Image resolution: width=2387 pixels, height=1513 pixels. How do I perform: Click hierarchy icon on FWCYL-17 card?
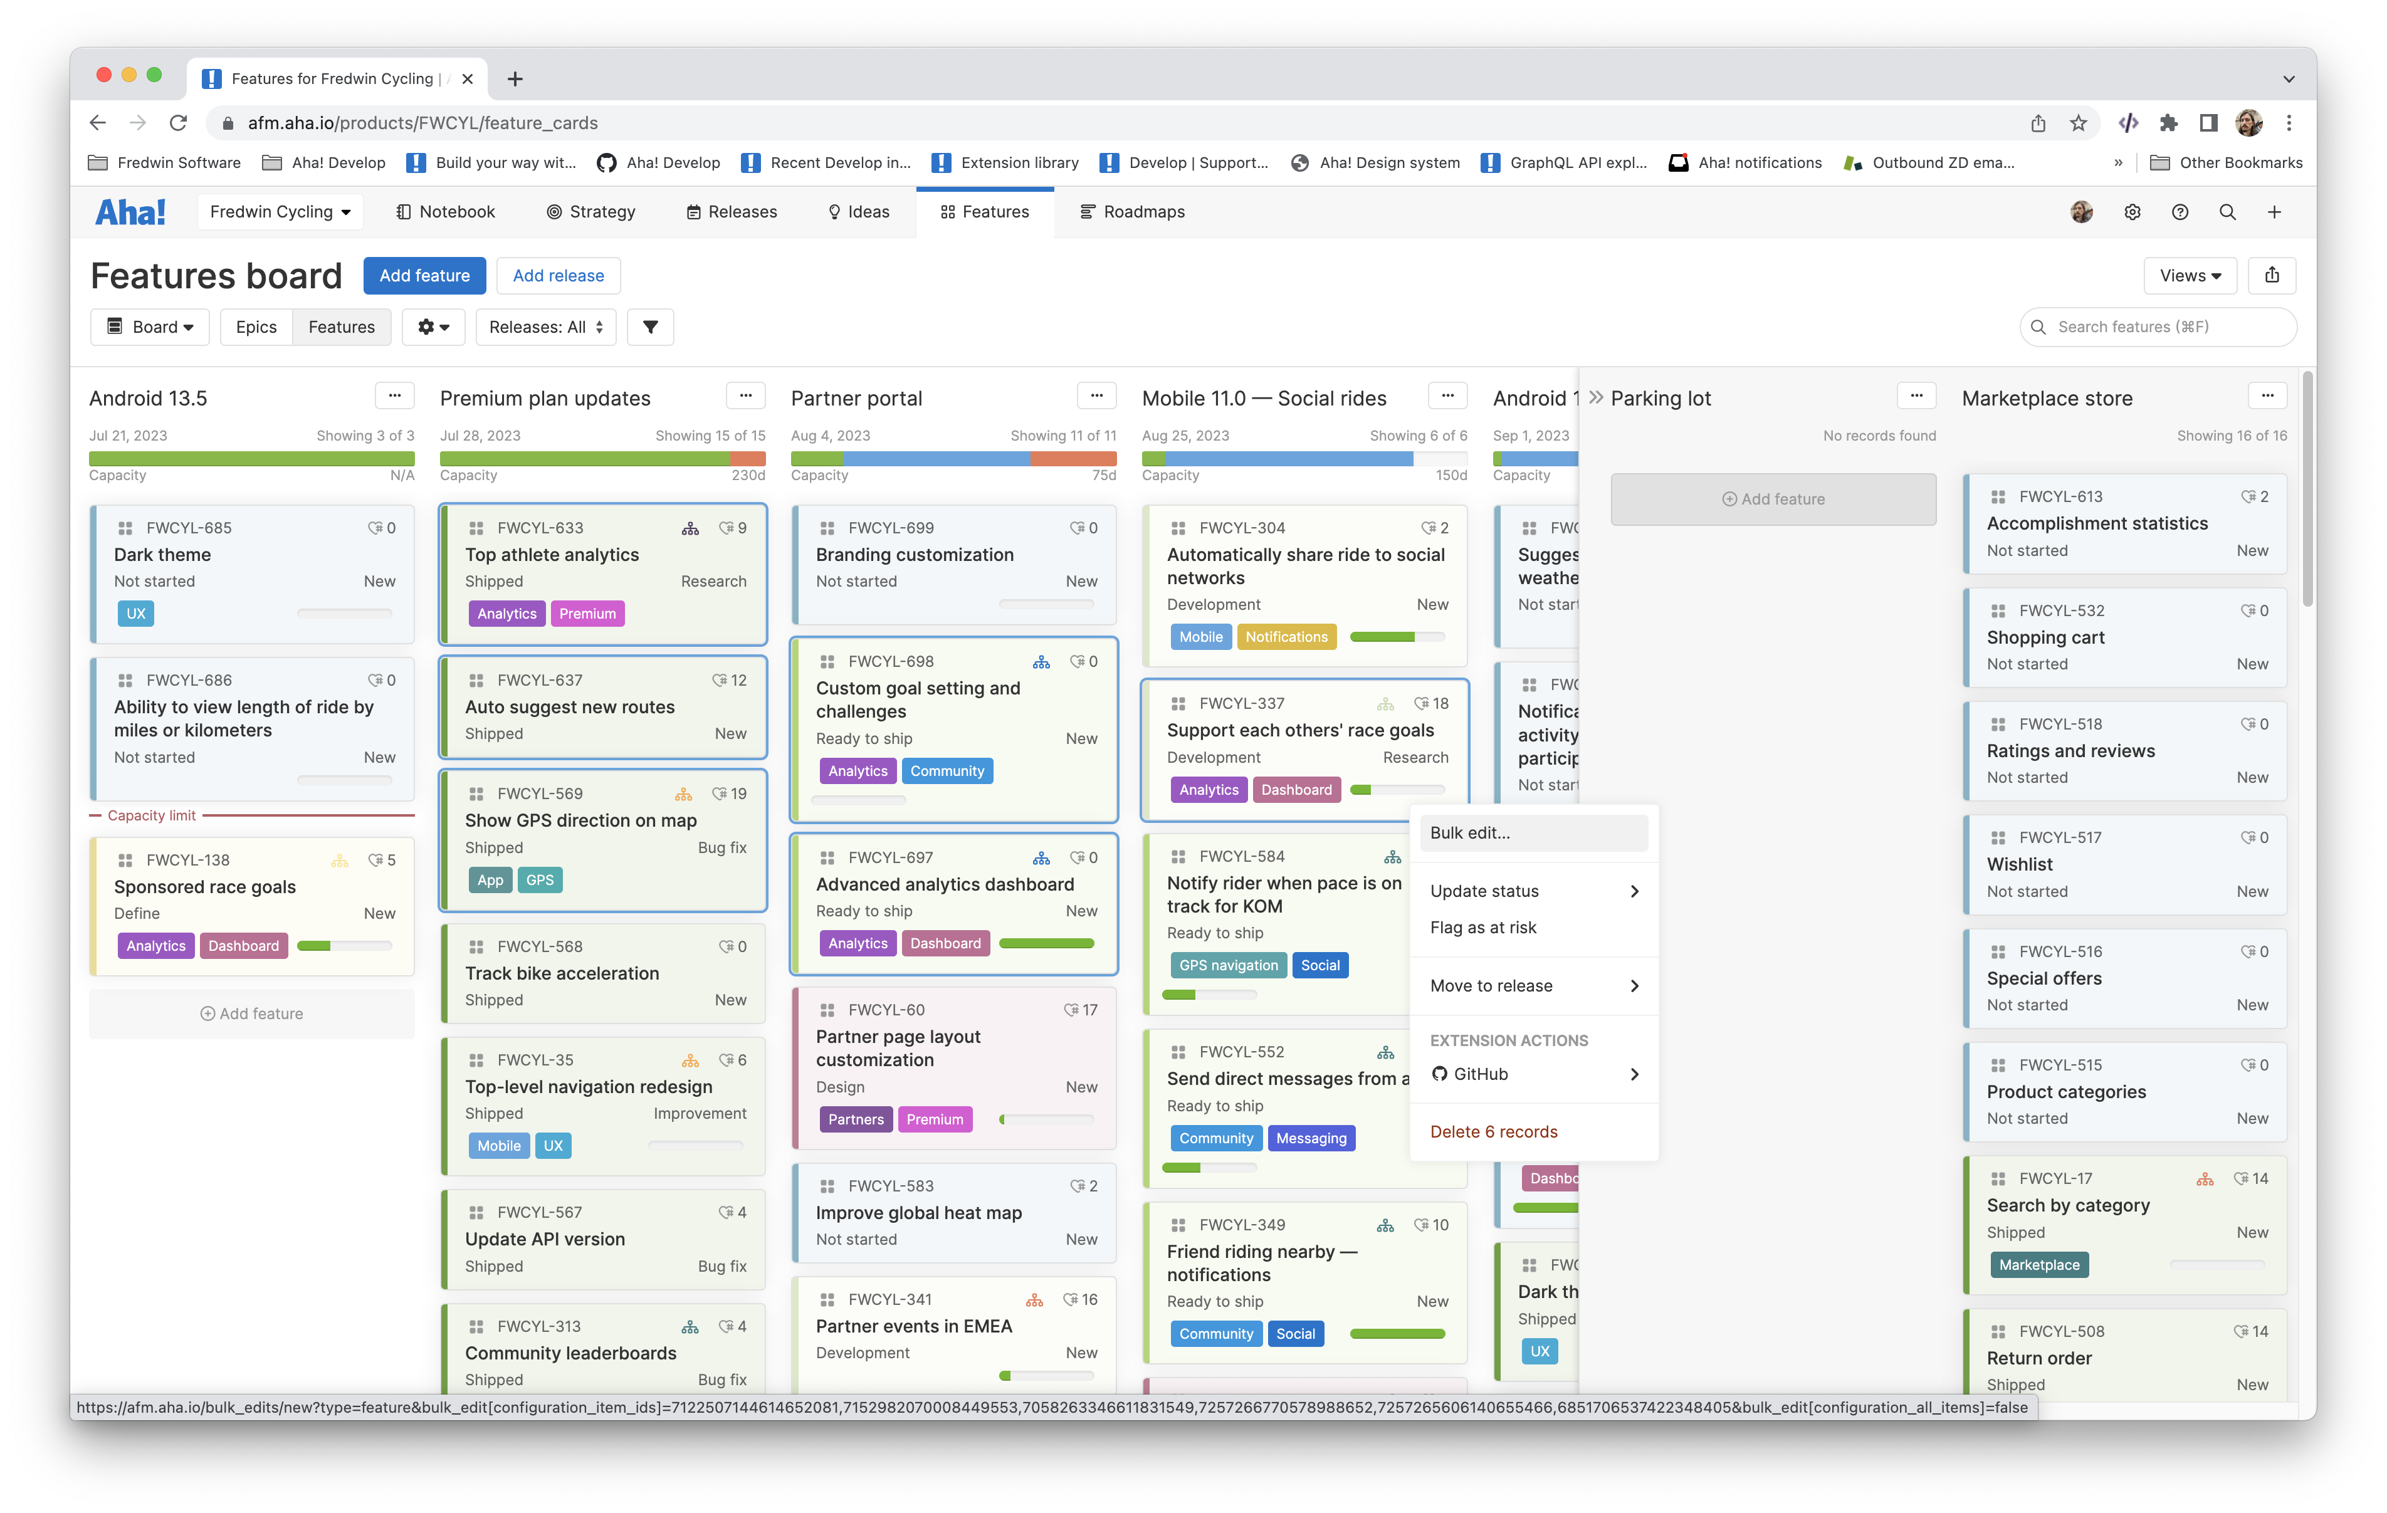point(2205,1179)
